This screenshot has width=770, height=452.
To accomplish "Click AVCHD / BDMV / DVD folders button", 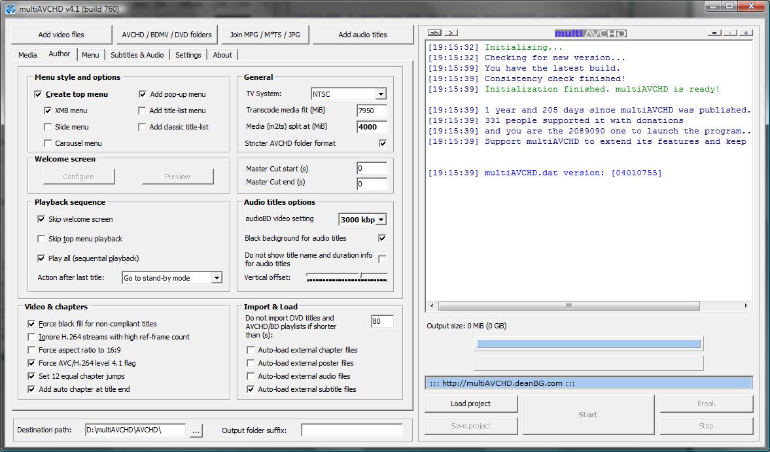I will pyautogui.click(x=167, y=35).
